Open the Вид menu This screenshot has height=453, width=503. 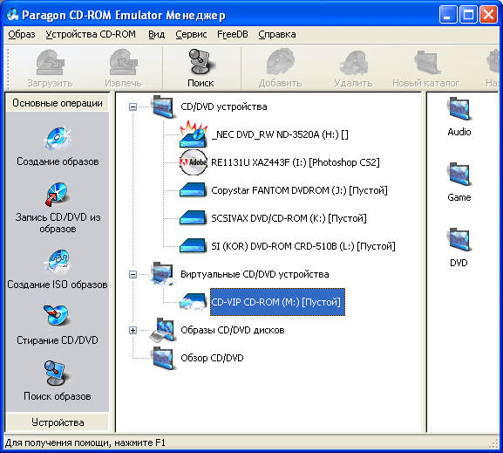tap(157, 34)
